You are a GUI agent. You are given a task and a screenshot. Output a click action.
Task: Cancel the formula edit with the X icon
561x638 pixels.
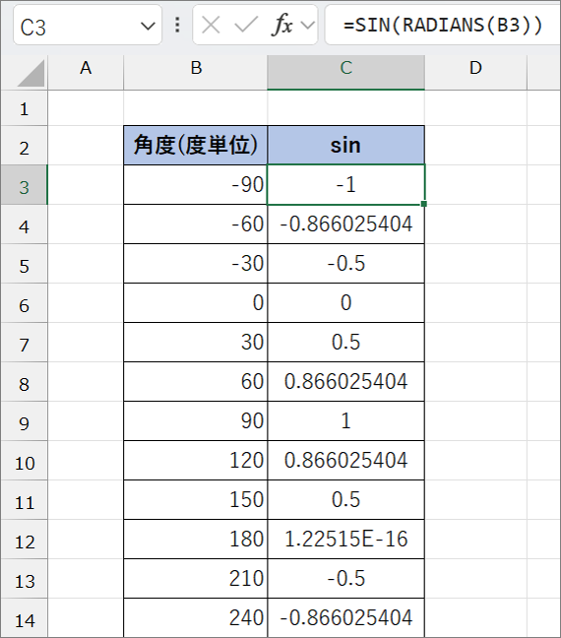(x=211, y=26)
